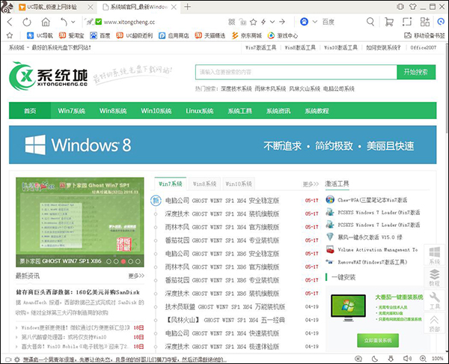Toggle the mute speaker icon in status bar
The height and width of the screenshot is (364, 449).
pyautogui.click(x=407, y=359)
